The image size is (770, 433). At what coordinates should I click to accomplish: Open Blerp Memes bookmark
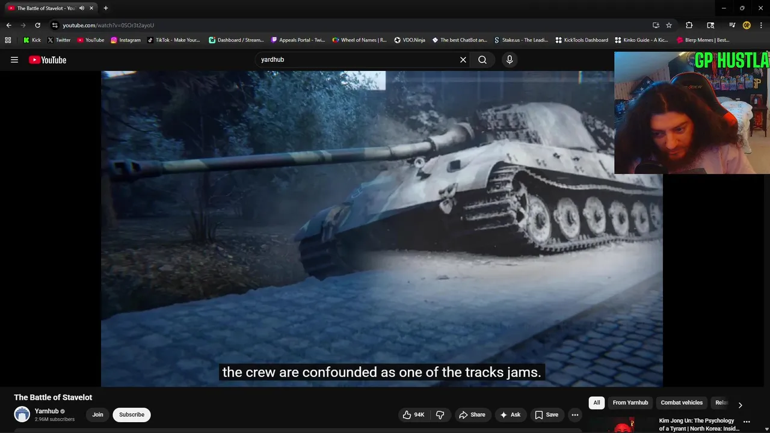tap(703, 40)
